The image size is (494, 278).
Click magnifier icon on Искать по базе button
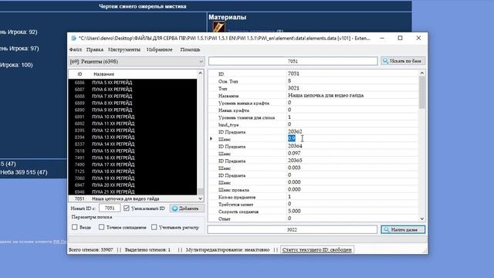386,61
